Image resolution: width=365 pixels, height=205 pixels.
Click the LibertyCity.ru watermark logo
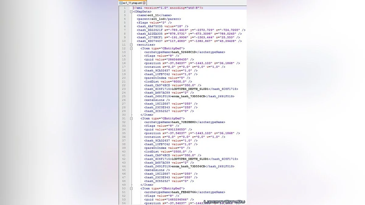click(x=224, y=201)
